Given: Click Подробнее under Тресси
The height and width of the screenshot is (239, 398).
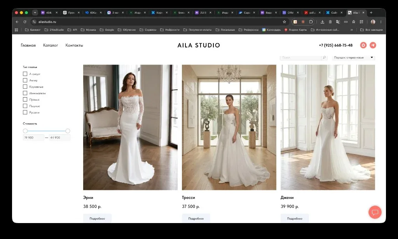Looking at the screenshot, I should click(x=196, y=218).
